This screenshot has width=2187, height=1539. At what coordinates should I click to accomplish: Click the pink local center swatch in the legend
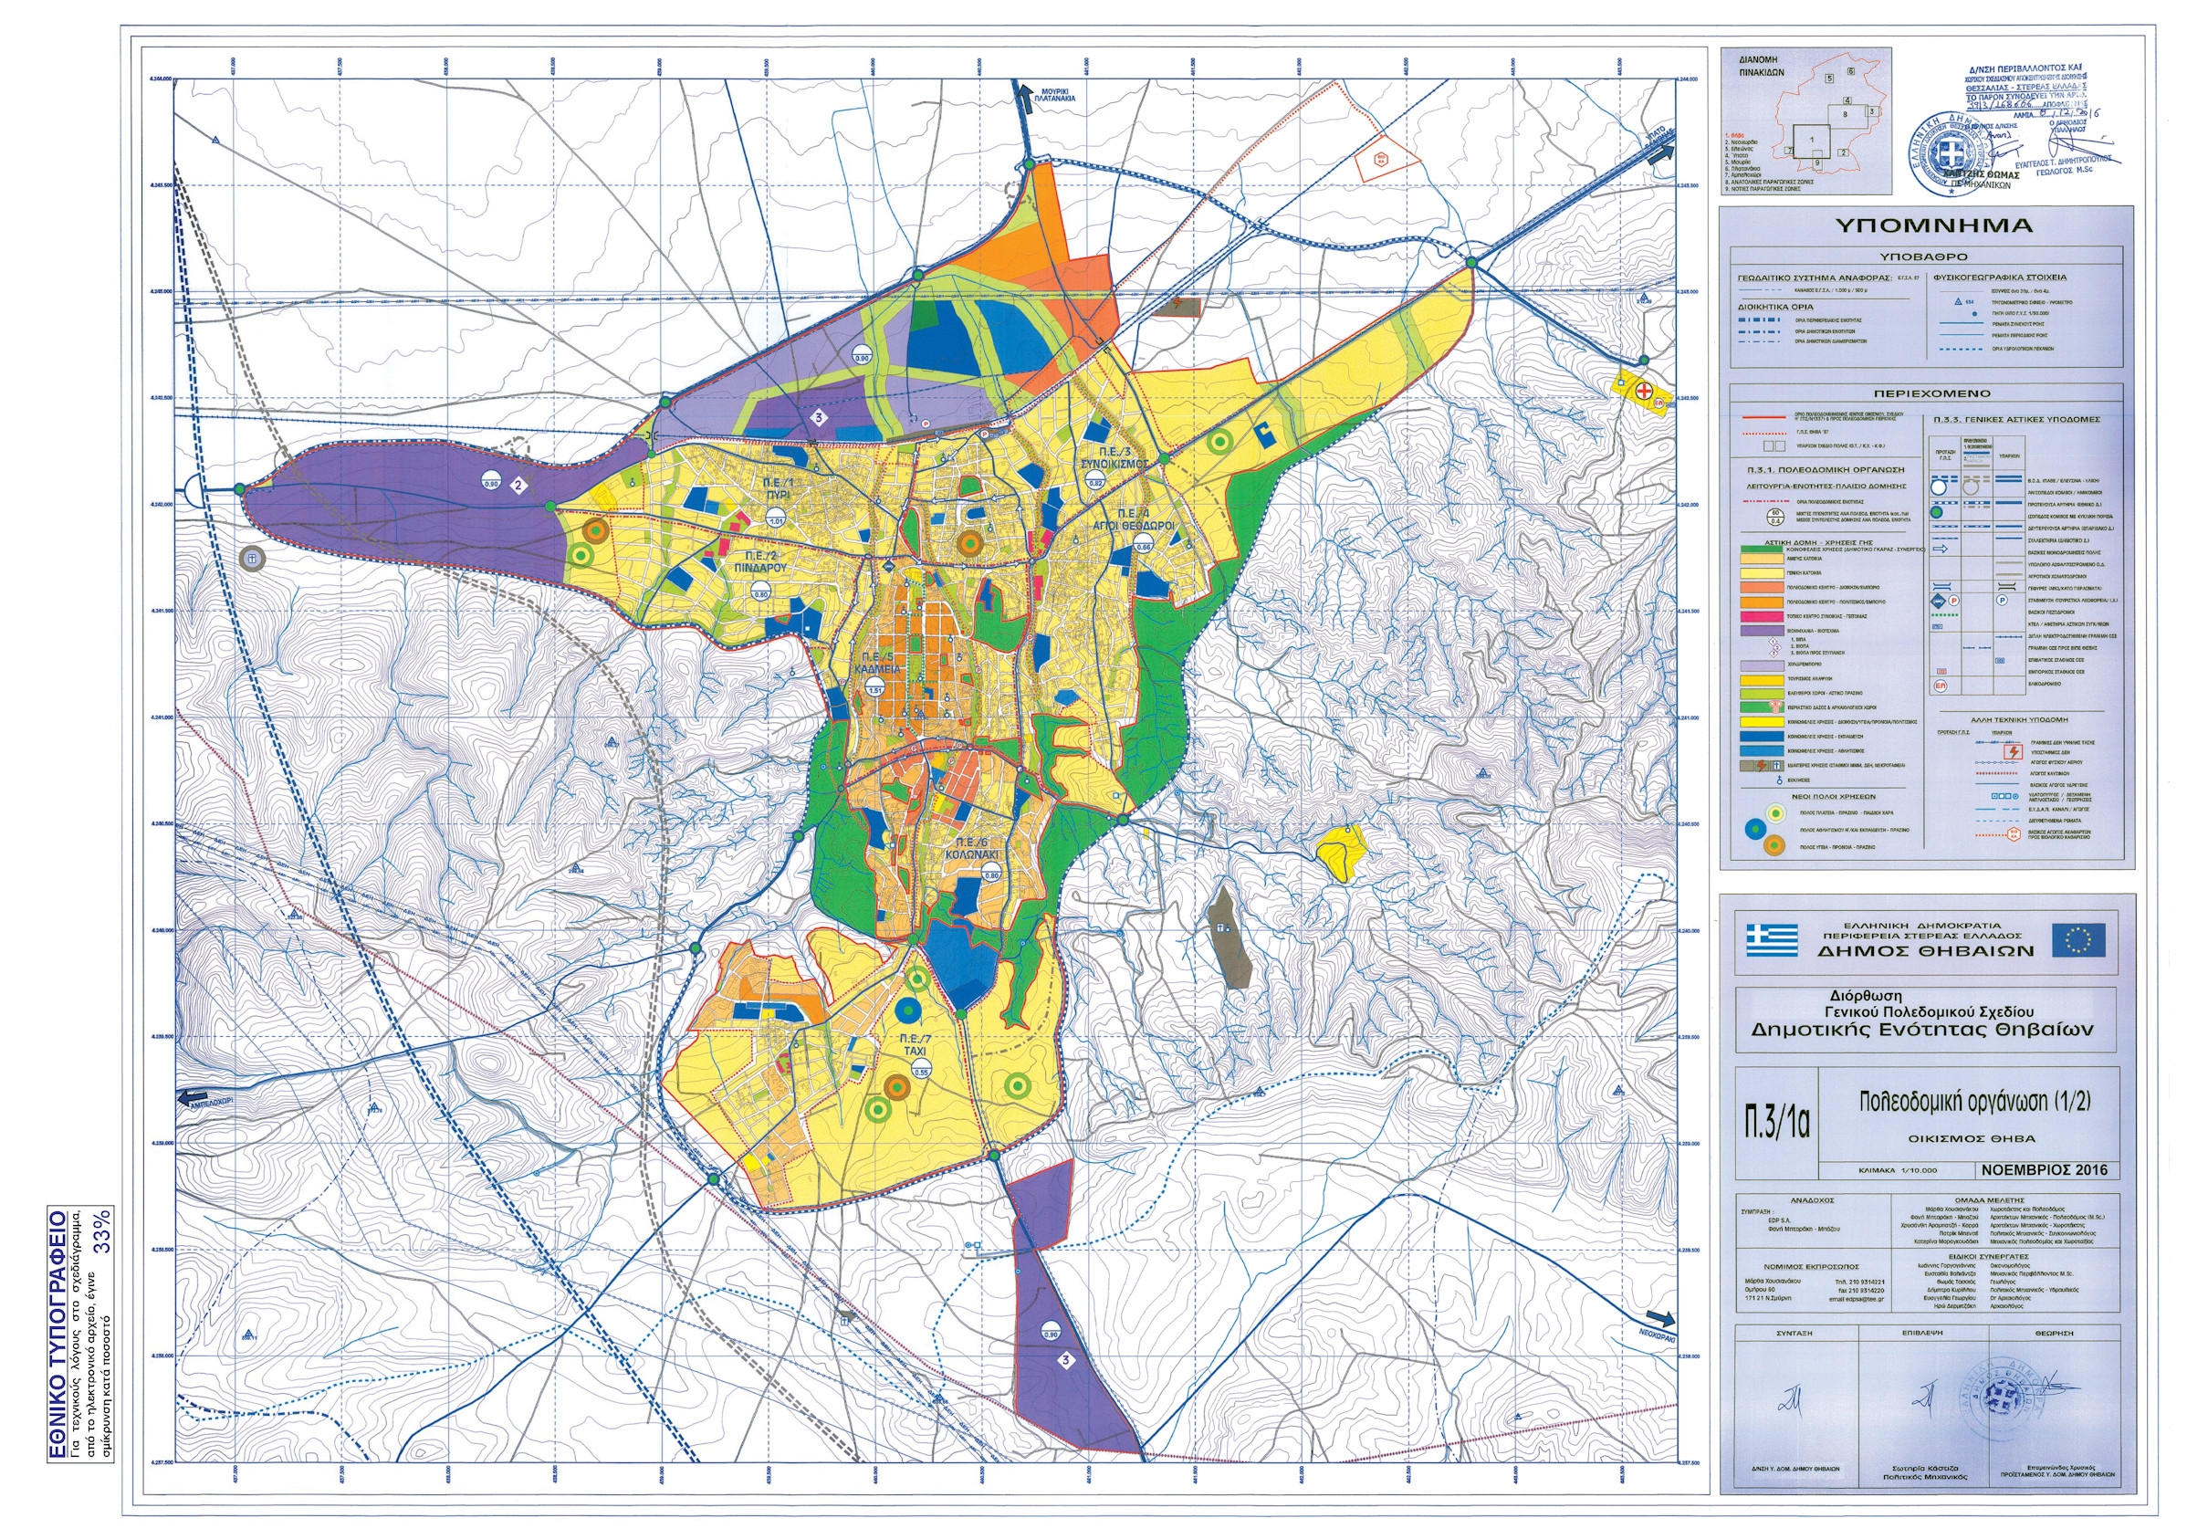pyautogui.click(x=1762, y=616)
